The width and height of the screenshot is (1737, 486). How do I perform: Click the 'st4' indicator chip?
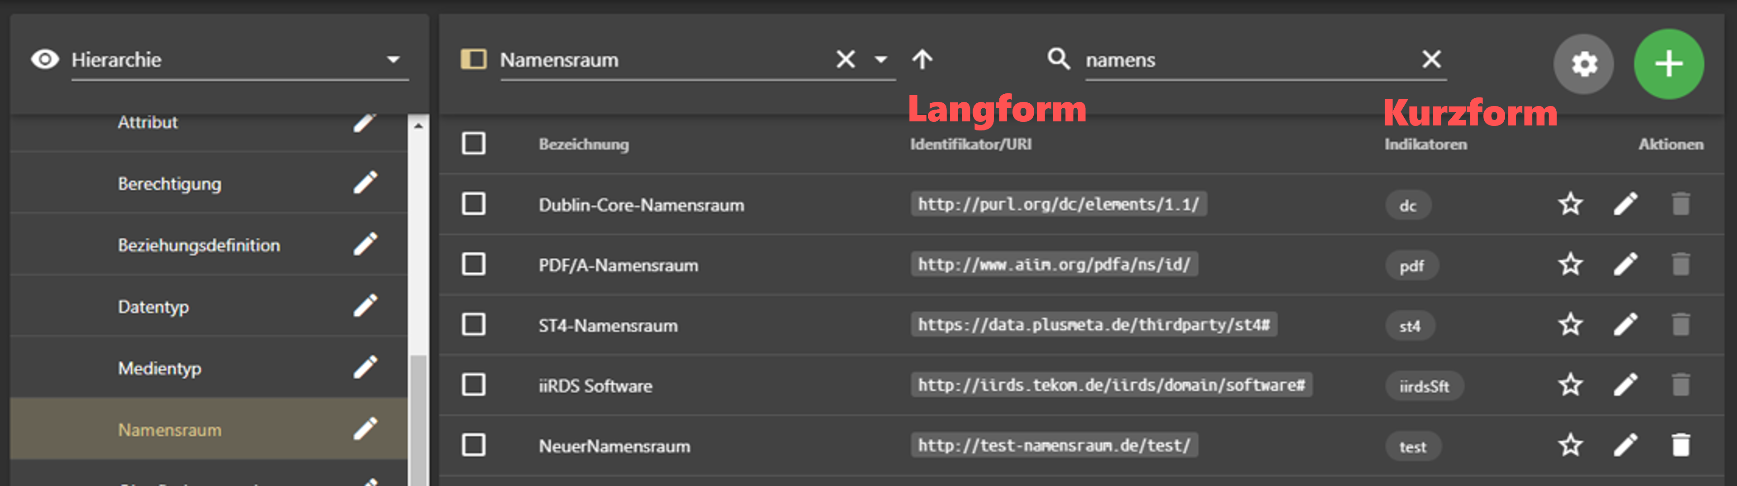1409,326
